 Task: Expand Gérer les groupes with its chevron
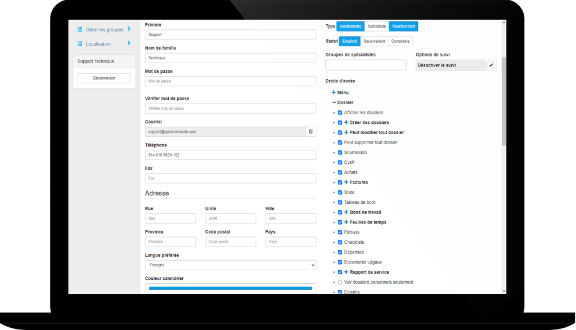point(129,29)
